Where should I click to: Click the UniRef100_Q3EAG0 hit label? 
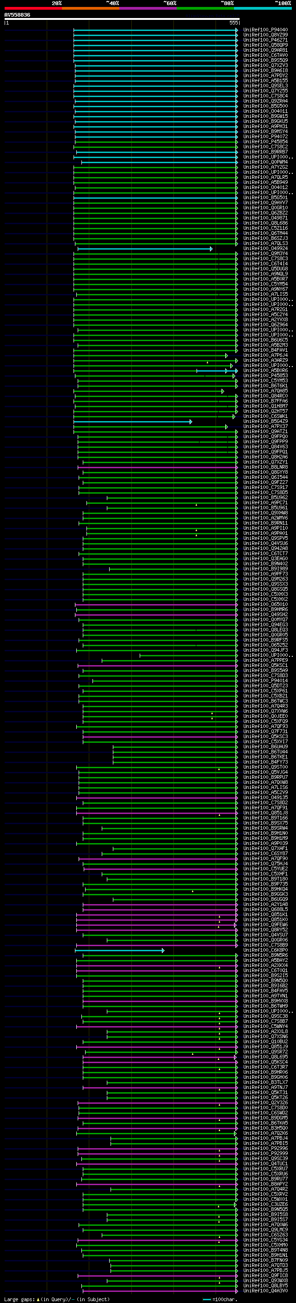point(265,558)
